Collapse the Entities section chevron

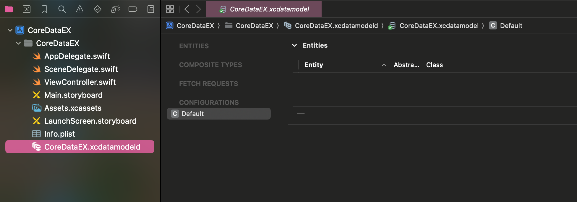pos(294,45)
